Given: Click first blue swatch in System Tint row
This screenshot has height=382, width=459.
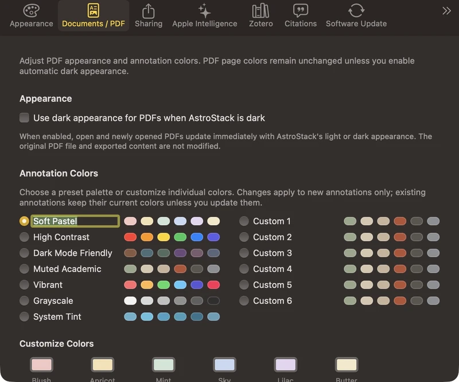Looking at the screenshot, I should (x=130, y=317).
